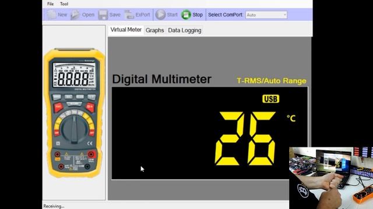
Task: Click the Open label in toolbar
Action: 88,15
